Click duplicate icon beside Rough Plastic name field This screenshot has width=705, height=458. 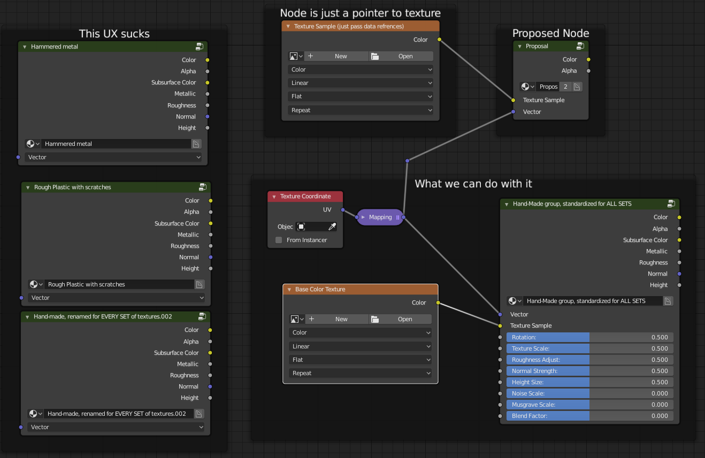(x=200, y=284)
